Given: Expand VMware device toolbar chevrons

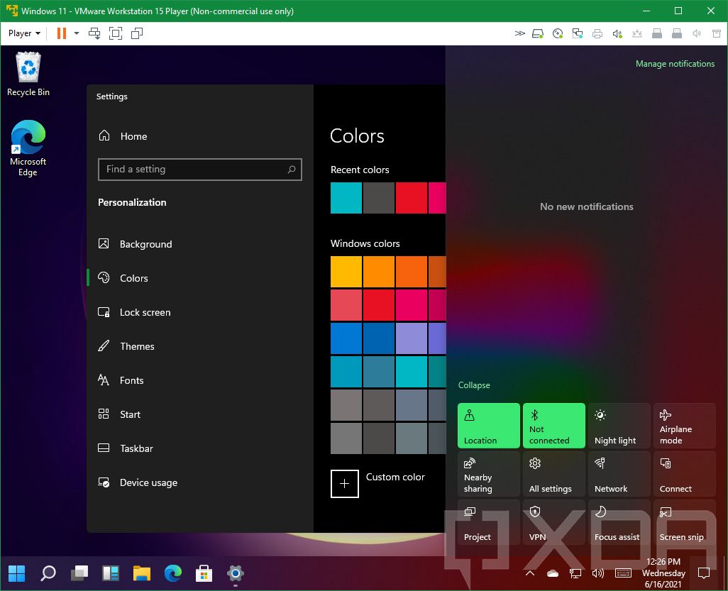Looking at the screenshot, I should 520,33.
